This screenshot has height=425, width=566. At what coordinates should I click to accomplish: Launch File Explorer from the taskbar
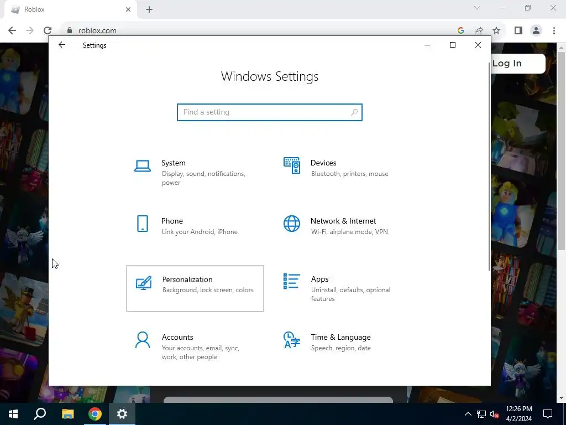coord(67,414)
